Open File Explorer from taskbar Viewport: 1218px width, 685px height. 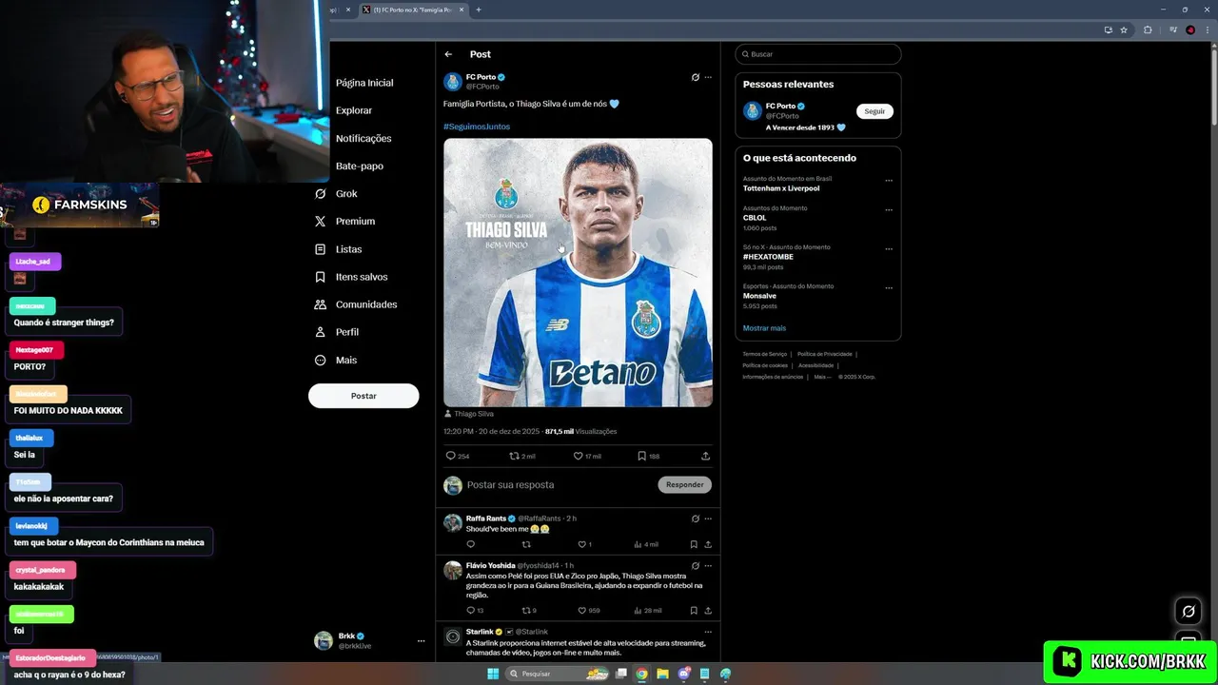coord(662,674)
